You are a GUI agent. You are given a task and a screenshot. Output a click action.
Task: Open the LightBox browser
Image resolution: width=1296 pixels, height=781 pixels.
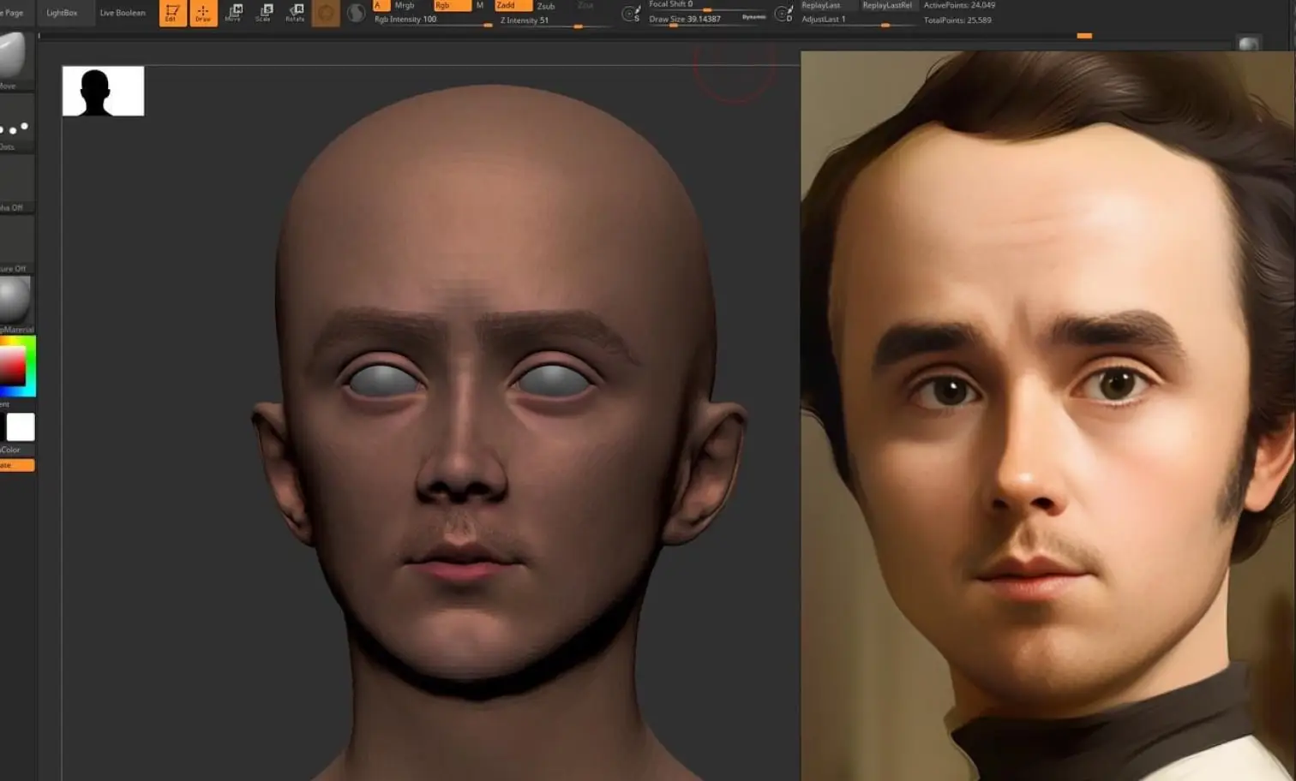(64, 13)
